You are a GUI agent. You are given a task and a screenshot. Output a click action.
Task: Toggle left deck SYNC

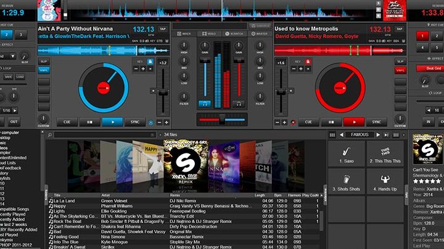pos(135,122)
